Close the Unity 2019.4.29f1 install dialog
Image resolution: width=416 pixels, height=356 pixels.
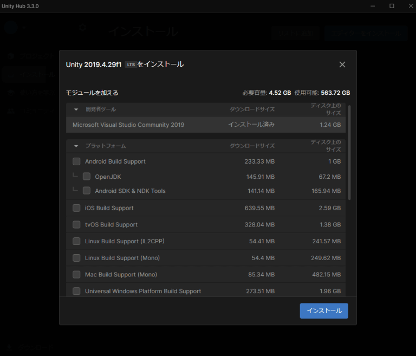[342, 64]
